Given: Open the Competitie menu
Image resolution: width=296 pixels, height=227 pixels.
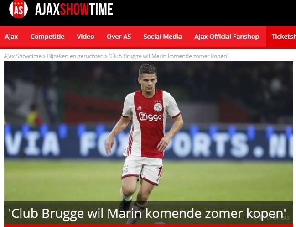Looking at the screenshot, I should click(x=47, y=37).
